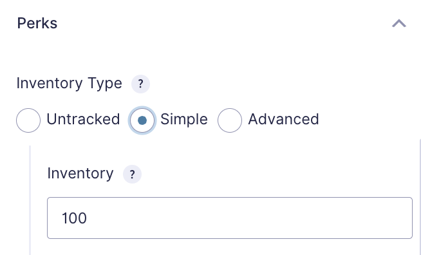Collapse the Perks section chevron

pyautogui.click(x=399, y=23)
